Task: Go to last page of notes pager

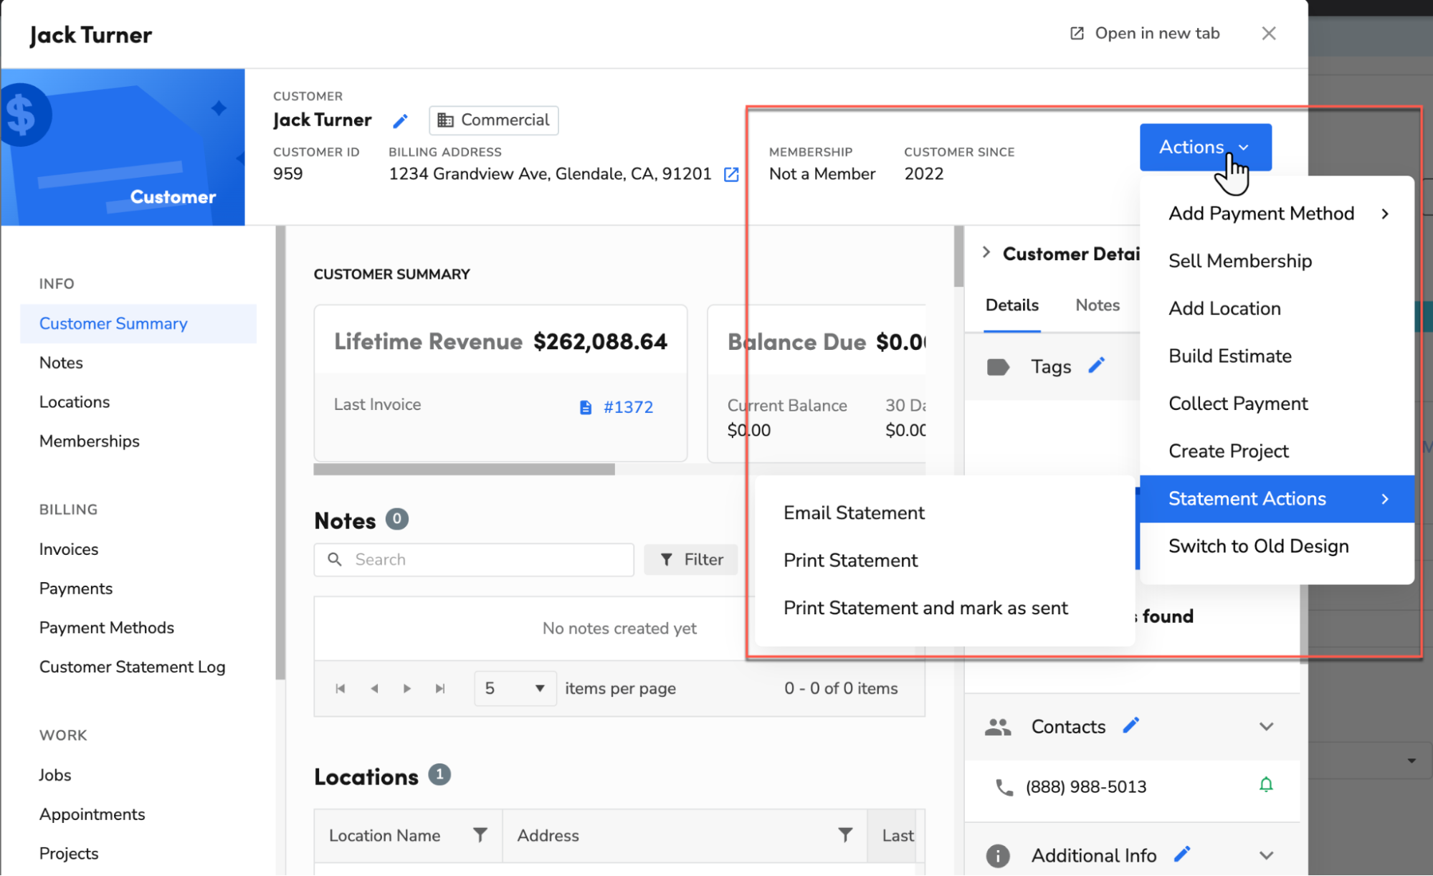Action: point(440,689)
